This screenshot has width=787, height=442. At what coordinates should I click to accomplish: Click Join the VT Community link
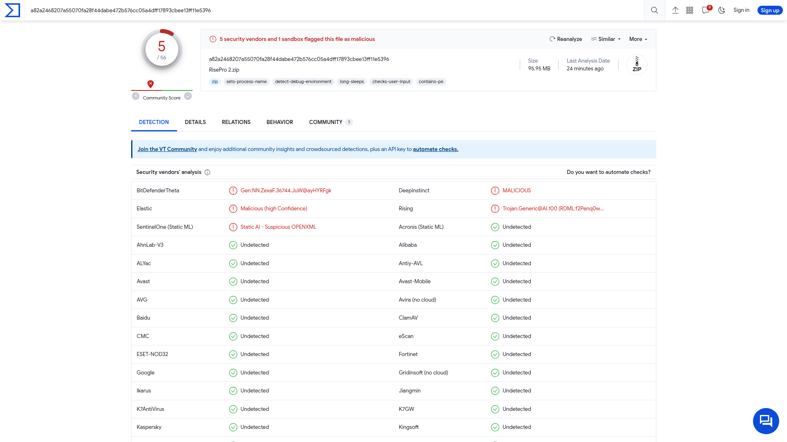pos(168,149)
